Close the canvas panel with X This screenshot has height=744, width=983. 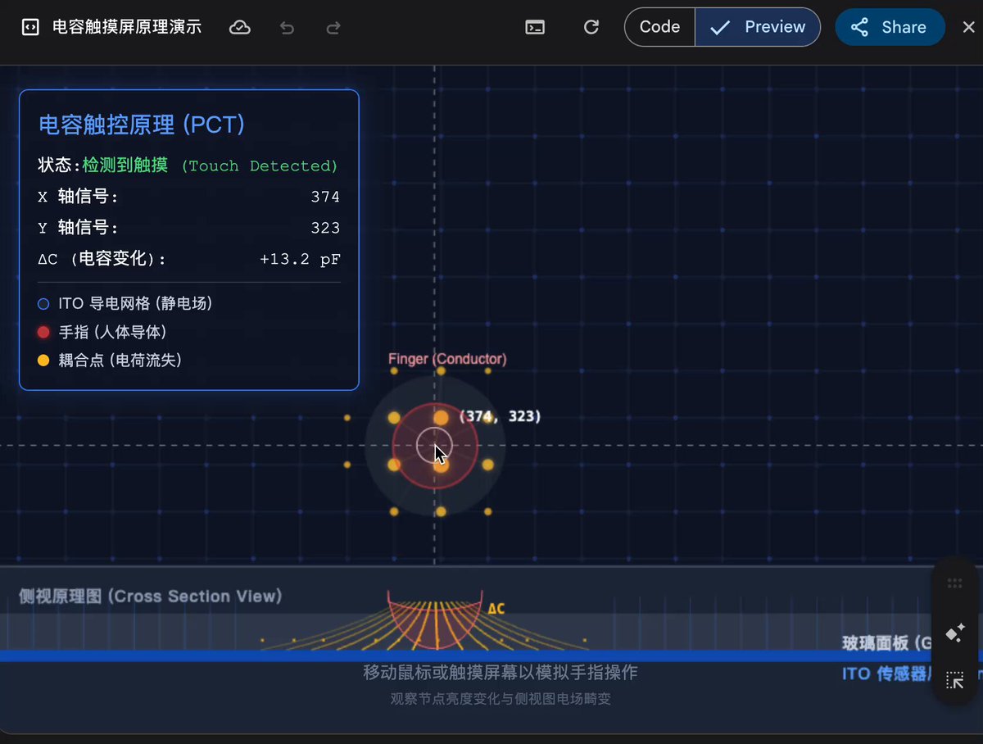[968, 27]
